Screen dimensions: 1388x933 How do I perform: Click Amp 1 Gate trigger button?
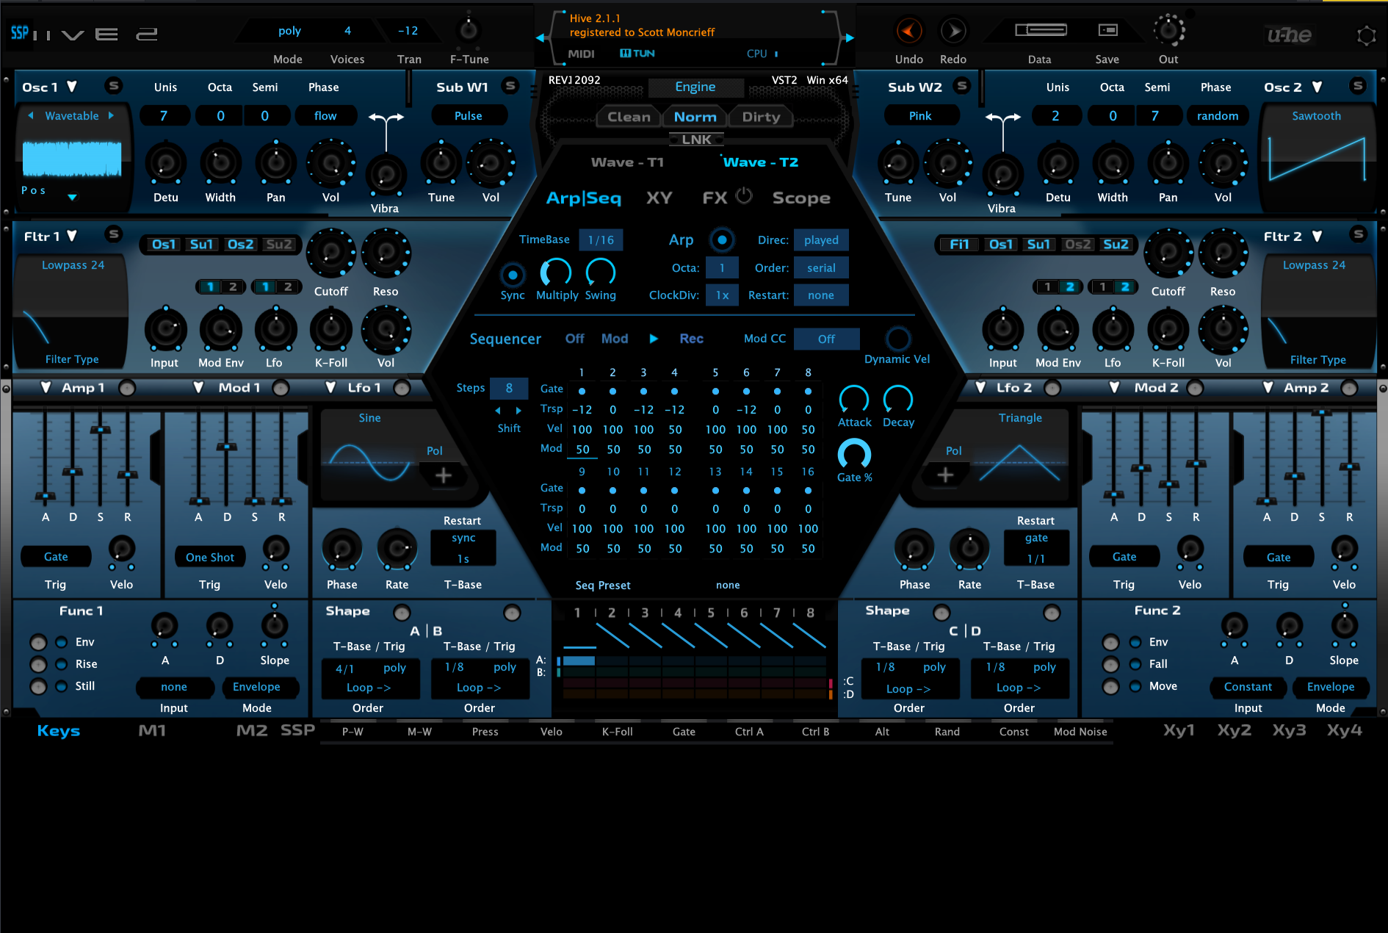[56, 557]
